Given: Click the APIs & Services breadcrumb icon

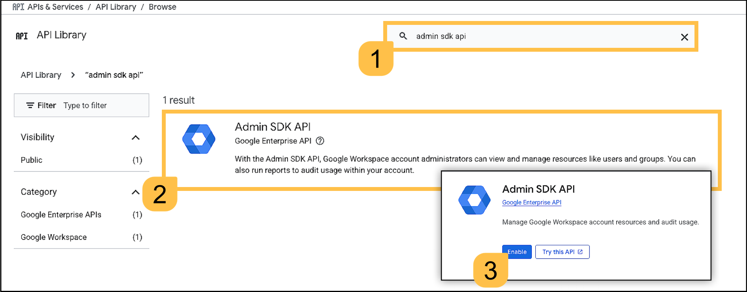Looking at the screenshot, I should click(18, 7).
